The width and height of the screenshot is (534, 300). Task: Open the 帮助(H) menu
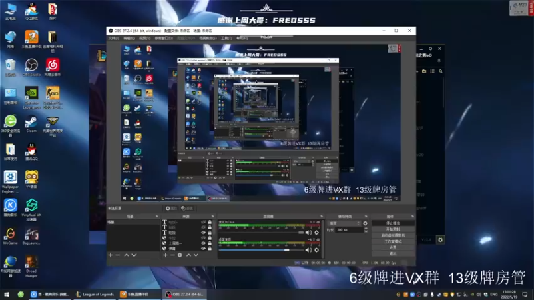[x=242, y=38]
